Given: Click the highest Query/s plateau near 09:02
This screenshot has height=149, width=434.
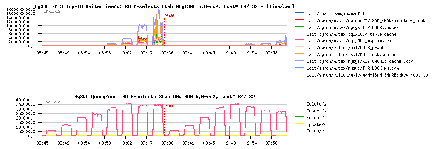Looking at the screenshot, I should point(127,103).
